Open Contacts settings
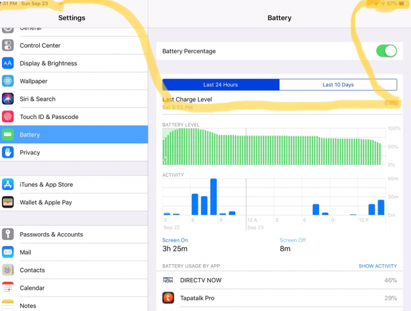Image resolution: width=411 pixels, height=311 pixels. tap(74, 270)
